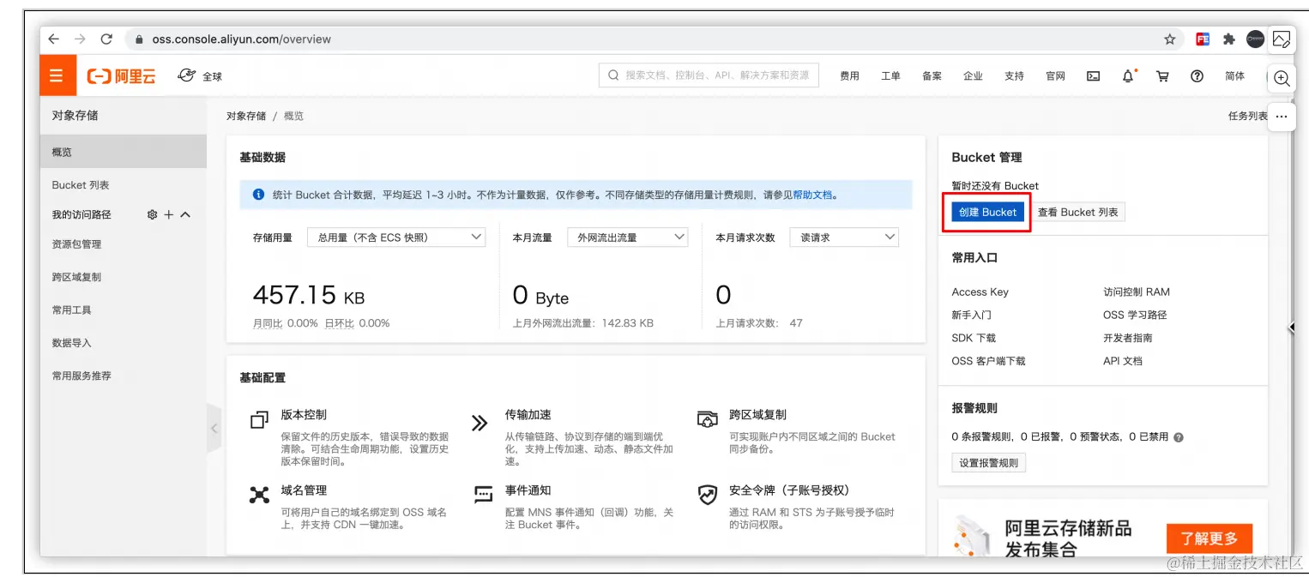Open the shopping cart
The height and width of the screenshot is (577, 1309).
click(1162, 75)
